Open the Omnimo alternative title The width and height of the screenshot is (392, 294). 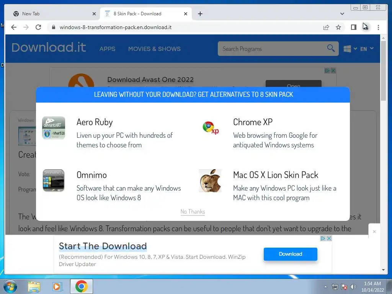pyautogui.click(x=91, y=175)
